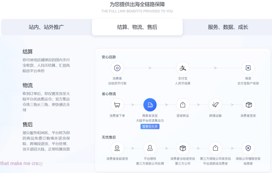The height and width of the screenshot is (173, 272).
Task: Click the 跨境运输 label
Action: pyautogui.click(x=215, y=116)
